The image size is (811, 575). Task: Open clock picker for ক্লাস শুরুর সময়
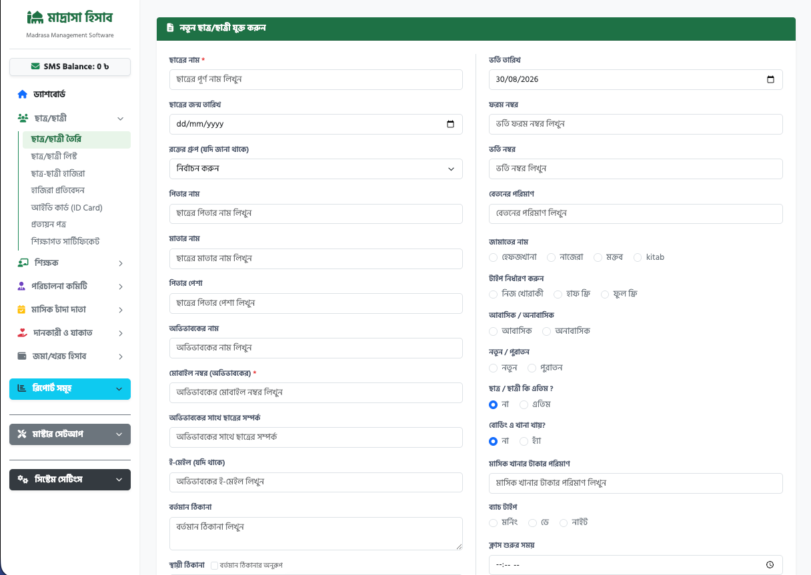770,565
